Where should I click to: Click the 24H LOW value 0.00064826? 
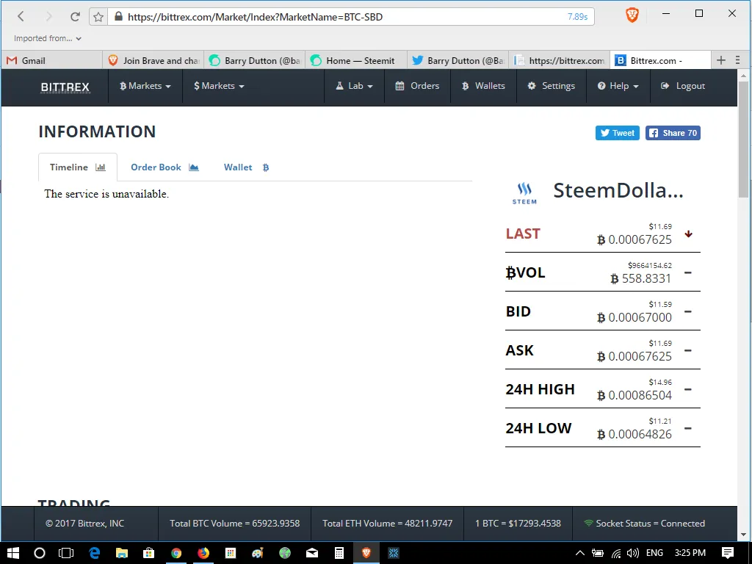click(634, 434)
